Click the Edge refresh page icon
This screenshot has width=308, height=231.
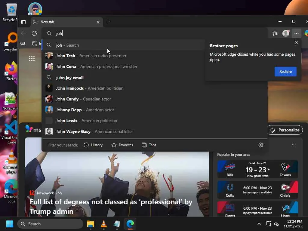[x=34, y=33]
